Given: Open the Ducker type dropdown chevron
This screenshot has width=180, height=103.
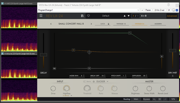Looking at the screenshot, I should pyautogui.click(x=107, y=81).
